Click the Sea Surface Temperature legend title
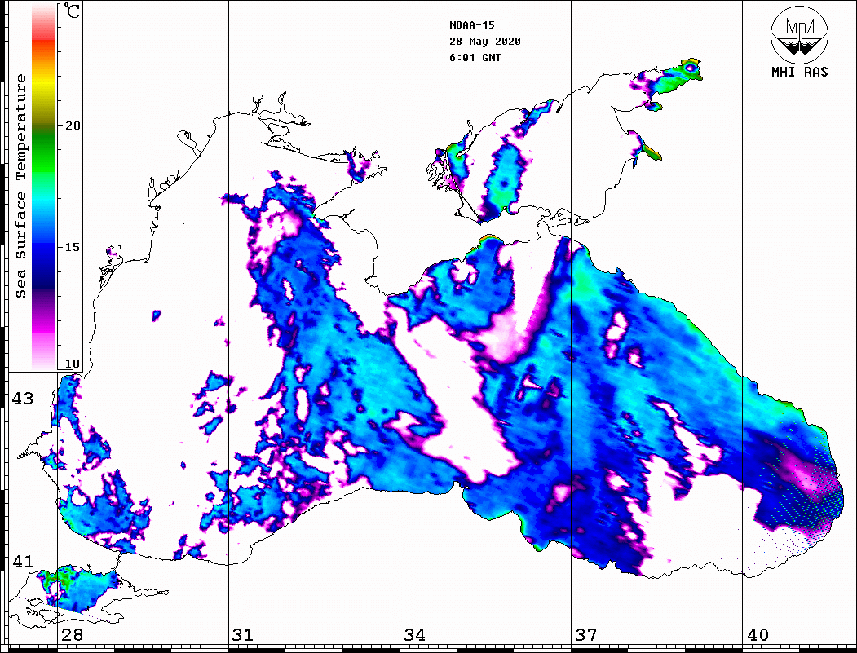This screenshot has width=857, height=653. (20, 187)
